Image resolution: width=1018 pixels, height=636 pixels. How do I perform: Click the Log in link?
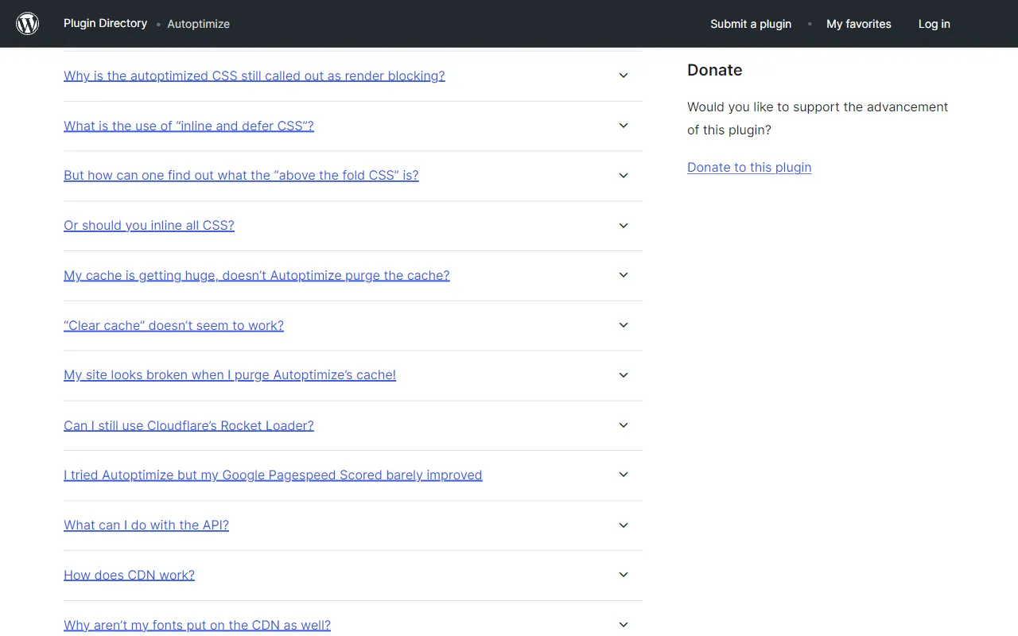point(934,24)
